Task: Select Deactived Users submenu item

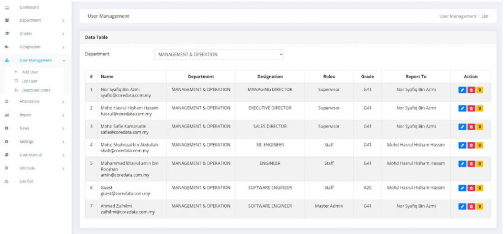Action: (x=36, y=90)
